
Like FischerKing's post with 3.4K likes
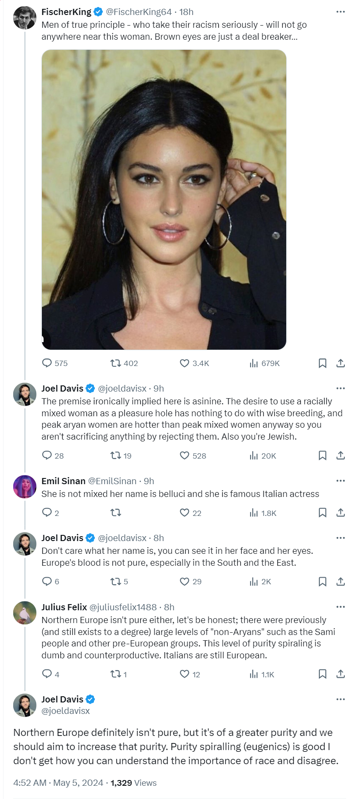[x=184, y=363]
